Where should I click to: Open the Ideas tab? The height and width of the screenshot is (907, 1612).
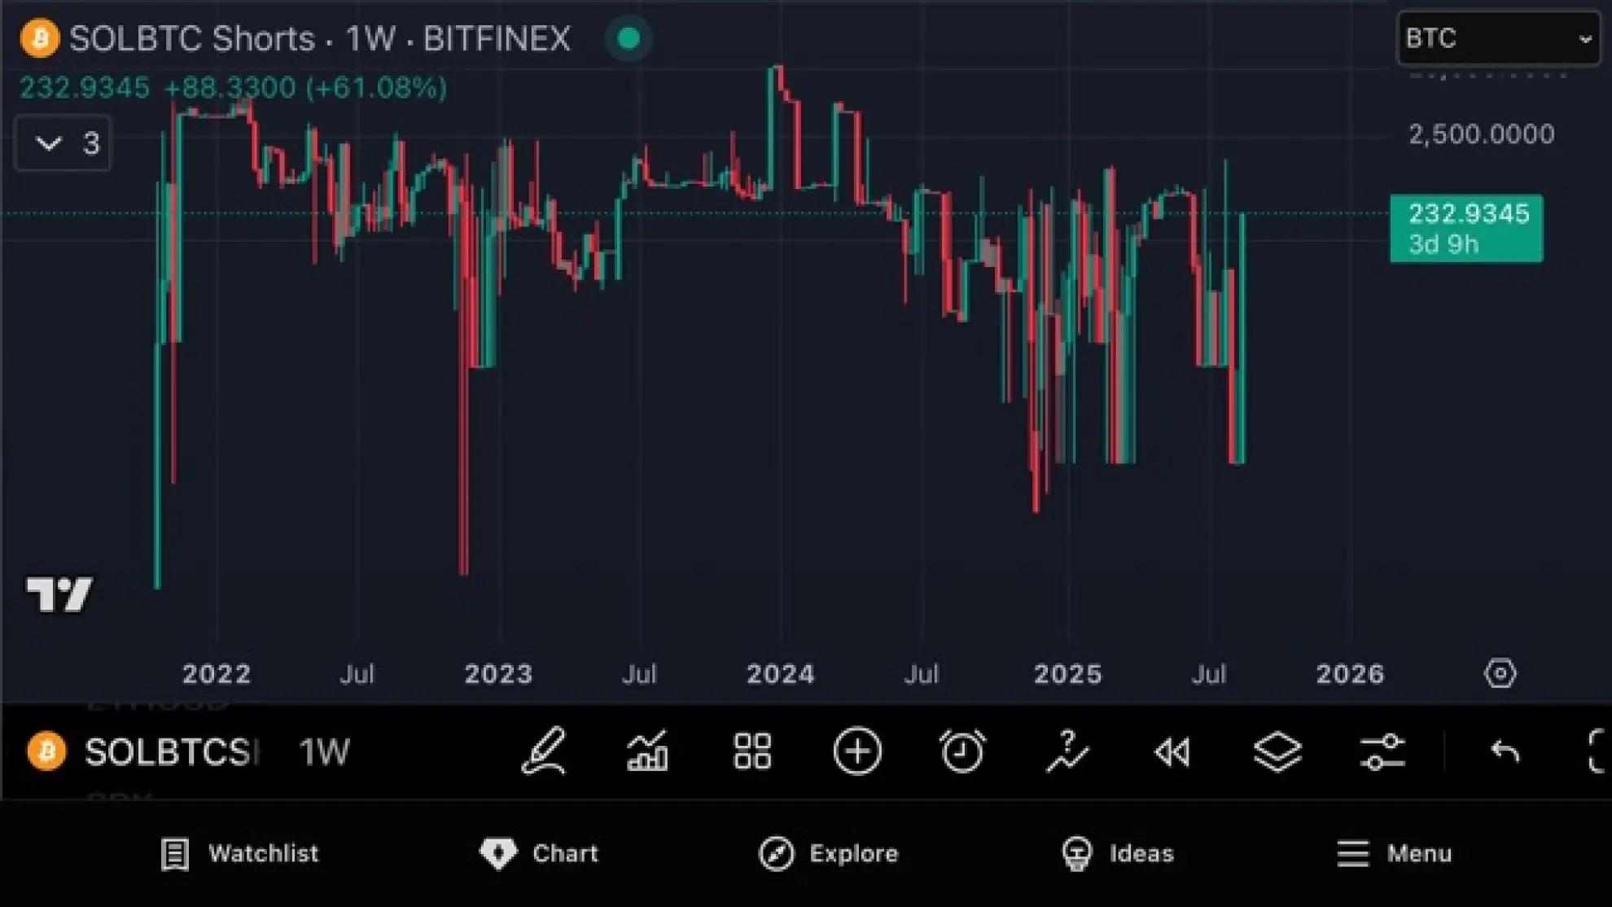pyautogui.click(x=1119, y=853)
